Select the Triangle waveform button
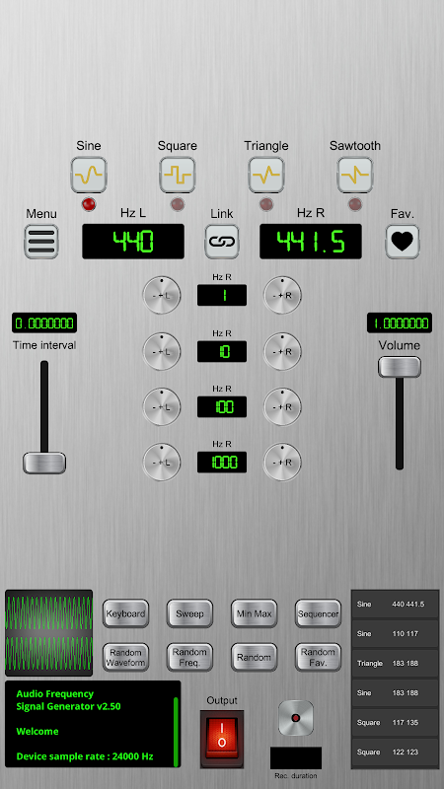 [266, 175]
